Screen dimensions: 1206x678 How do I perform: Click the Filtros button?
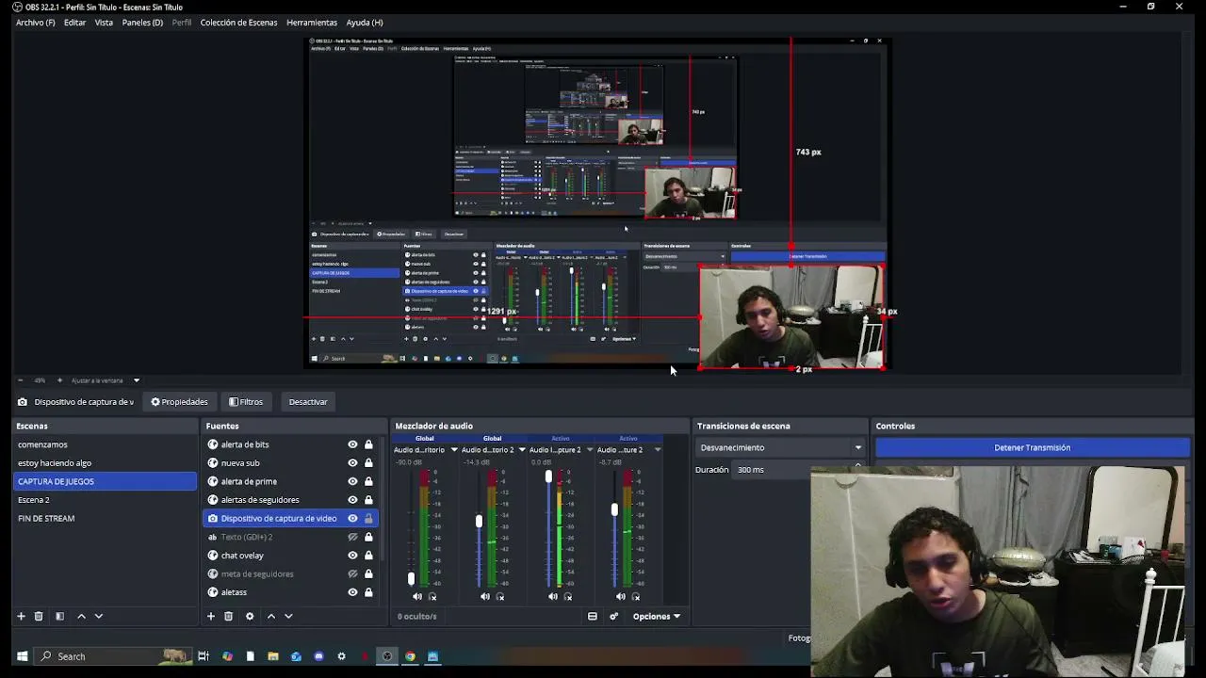click(246, 402)
